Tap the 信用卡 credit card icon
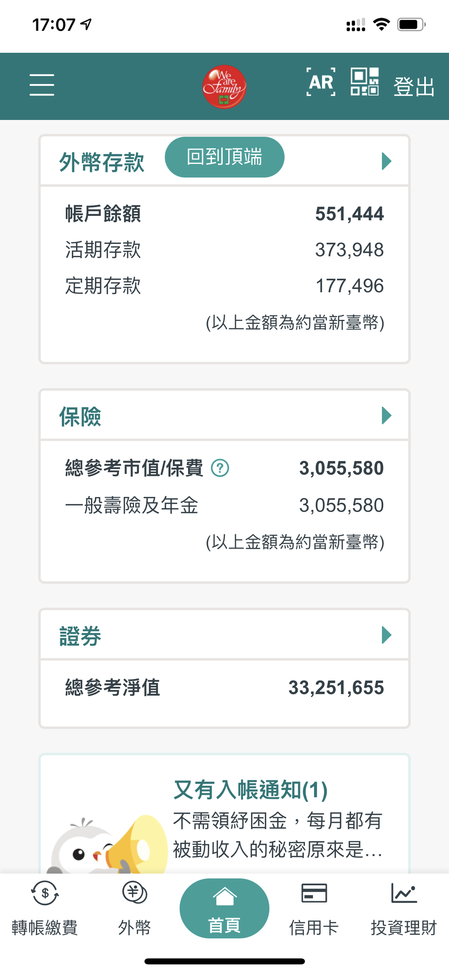449x974 pixels. click(x=314, y=894)
